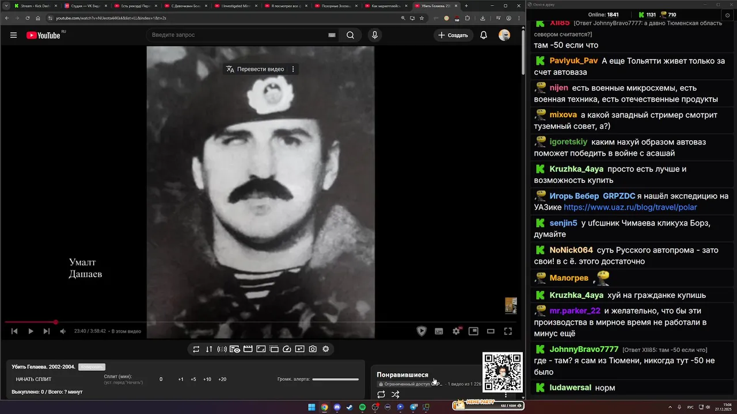Click the search magnifier button on YouTube
Screen dimensions: 737x414
350,35
